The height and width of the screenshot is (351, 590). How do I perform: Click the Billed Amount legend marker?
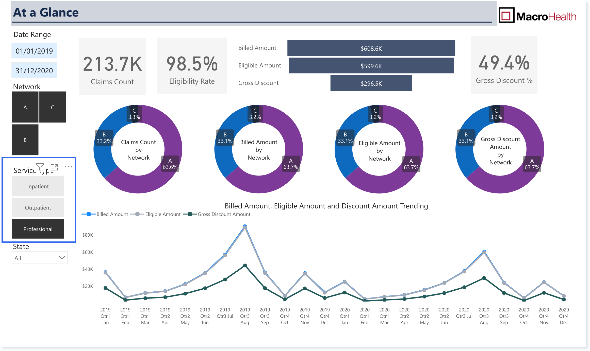pyautogui.click(x=89, y=214)
